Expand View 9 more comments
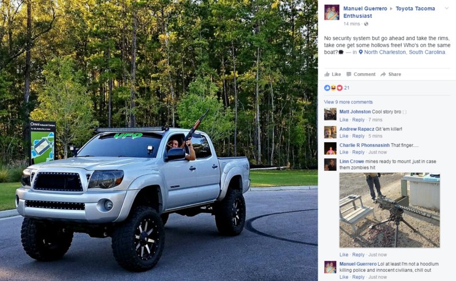This screenshot has width=456, height=281. [x=349, y=102]
